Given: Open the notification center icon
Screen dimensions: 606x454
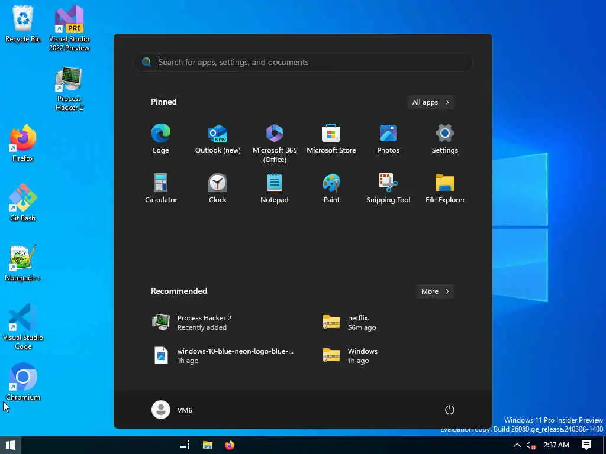Looking at the screenshot, I should [x=586, y=445].
